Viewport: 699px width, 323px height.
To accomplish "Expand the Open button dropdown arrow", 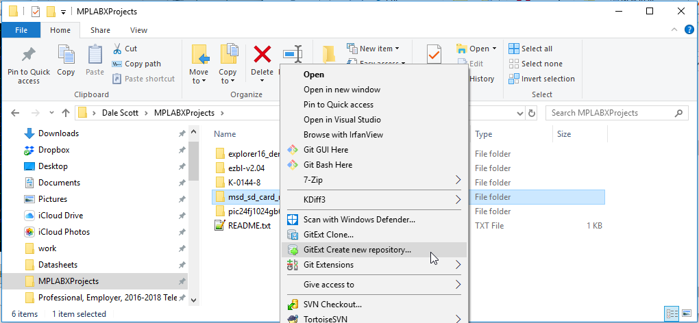I will coord(493,49).
